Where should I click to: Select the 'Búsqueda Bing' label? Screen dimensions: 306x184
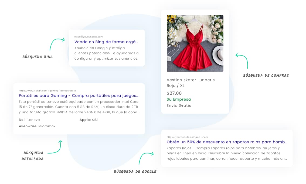pyautogui.click(x=38, y=57)
